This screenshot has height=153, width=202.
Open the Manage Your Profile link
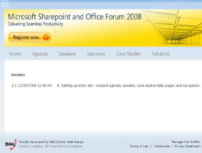185,142
